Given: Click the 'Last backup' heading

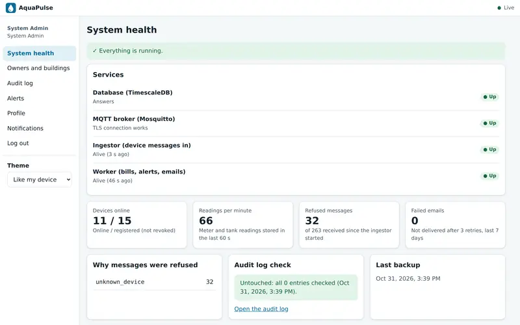Looking at the screenshot, I should [398, 265].
